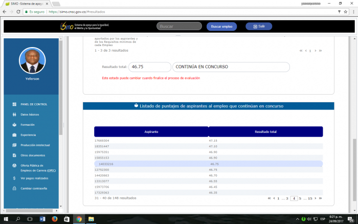The width and height of the screenshot is (358, 224).
Task: Click the Producción intelectual icon
Action: [x=14, y=145]
